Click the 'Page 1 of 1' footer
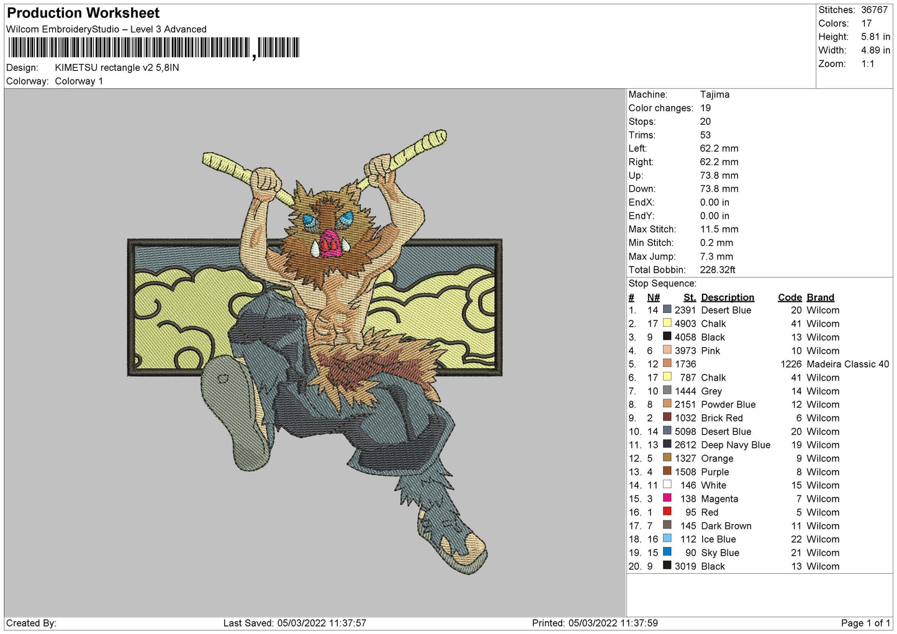 [865, 623]
